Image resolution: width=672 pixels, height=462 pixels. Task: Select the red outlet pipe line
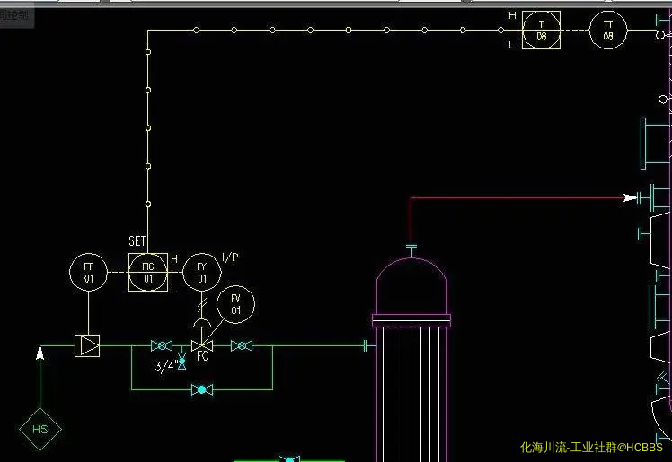point(517,197)
